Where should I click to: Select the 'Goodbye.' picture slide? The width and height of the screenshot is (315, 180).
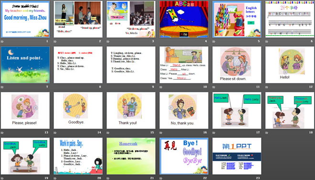(x=78, y=110)
